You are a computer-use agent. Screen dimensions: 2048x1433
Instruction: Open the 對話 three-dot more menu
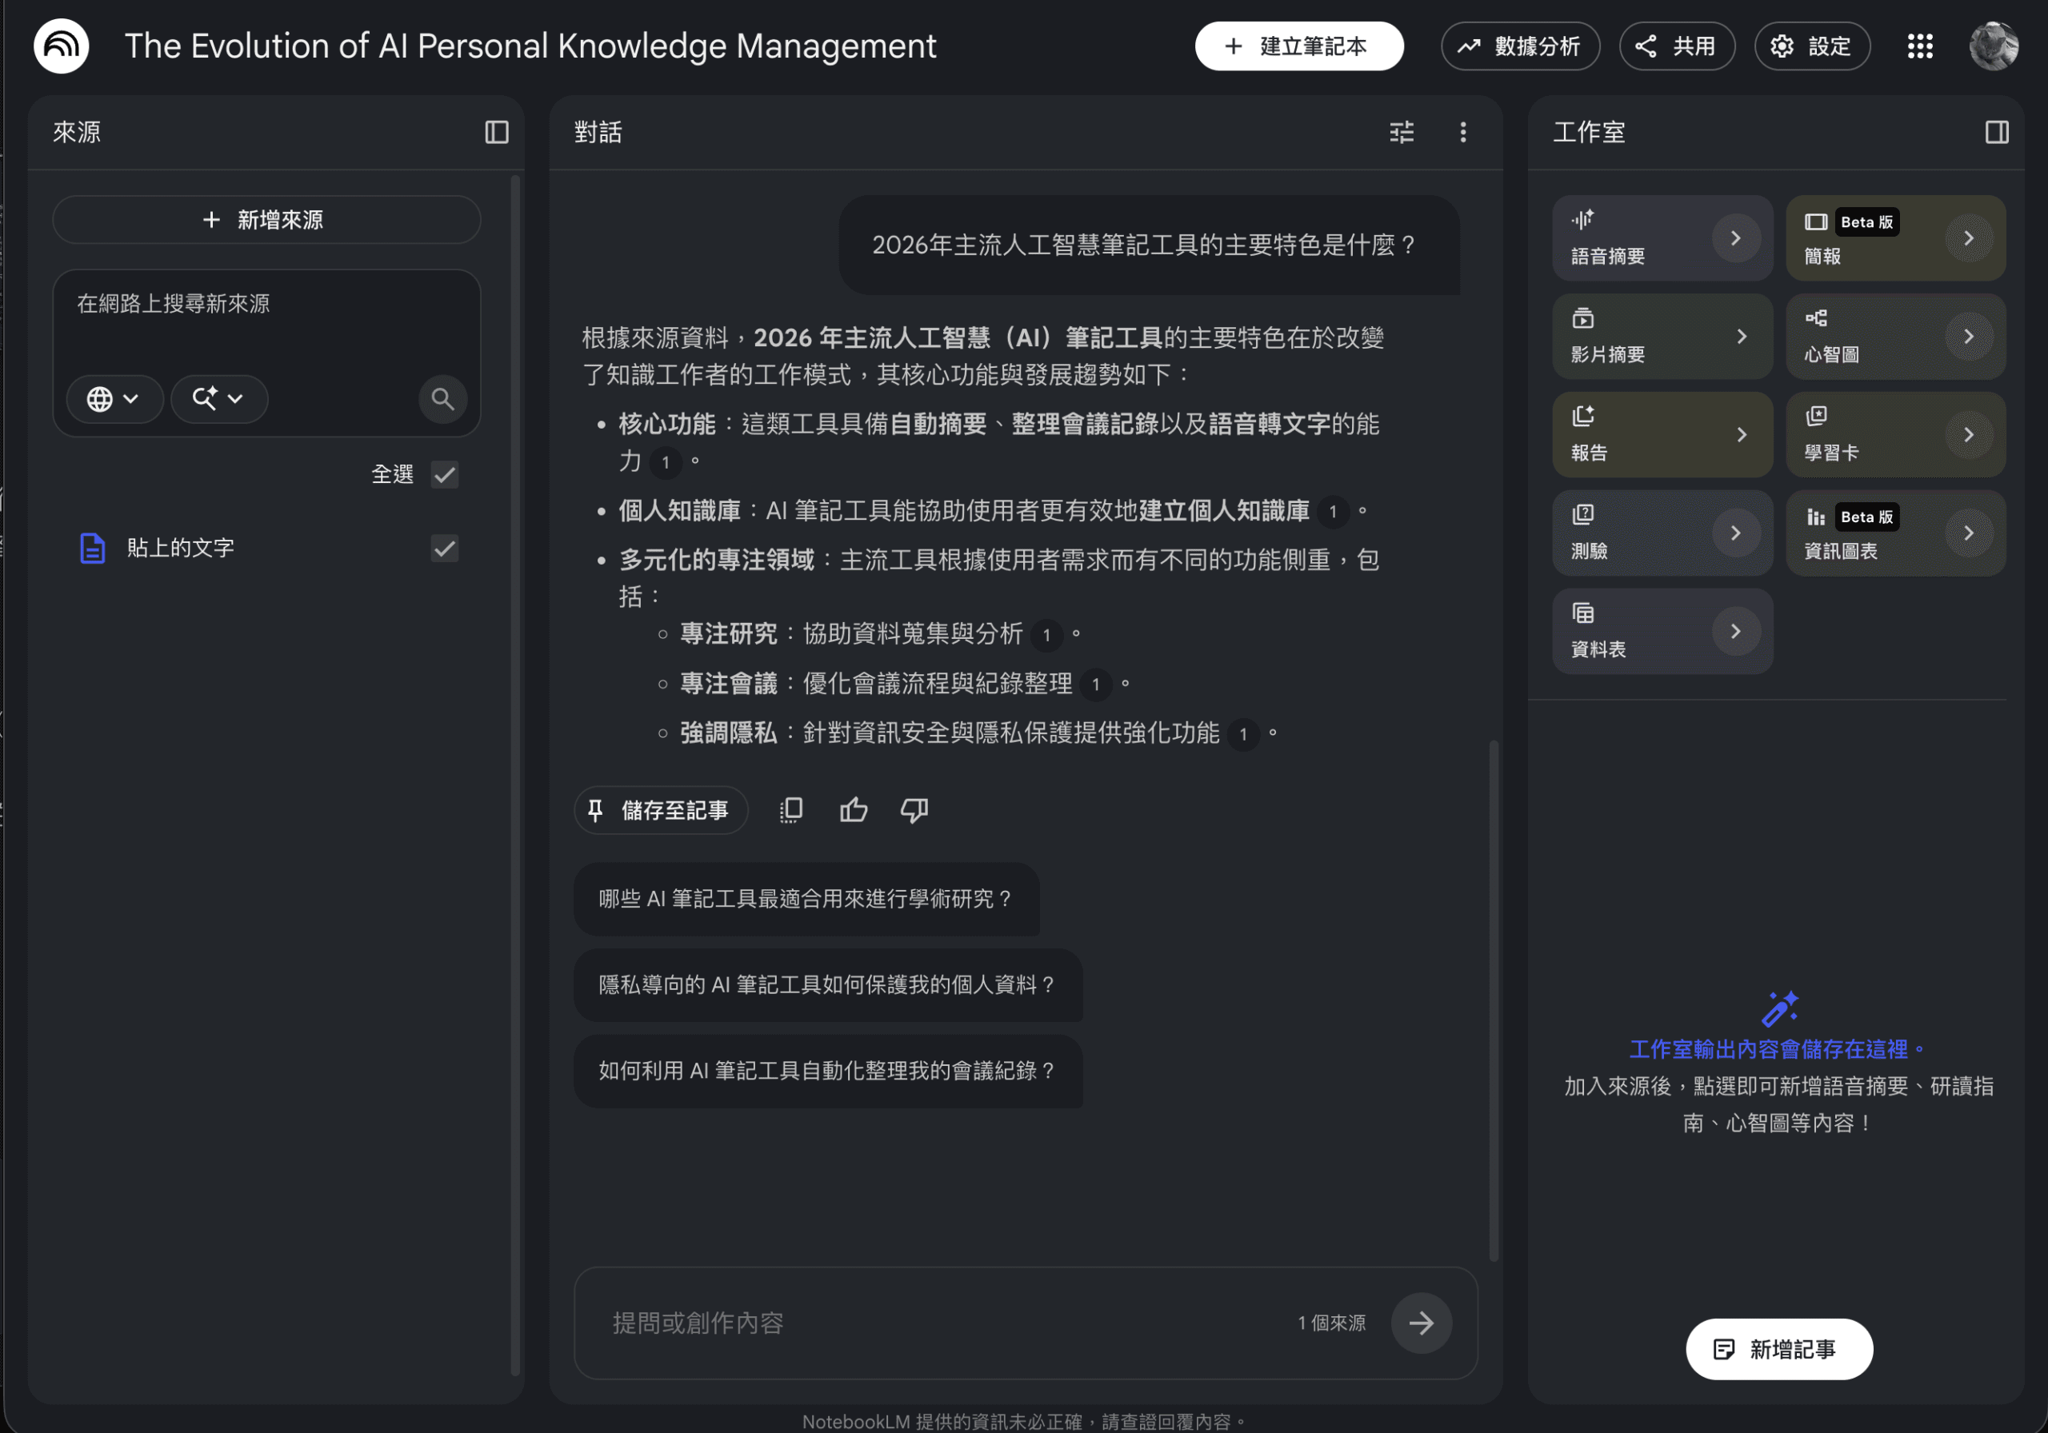(x=1462, y=132)
